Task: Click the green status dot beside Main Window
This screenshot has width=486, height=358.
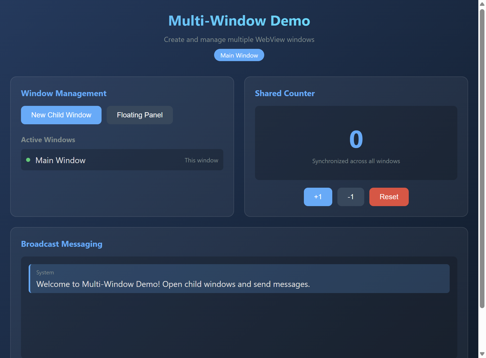Action: tap(28, 160)
